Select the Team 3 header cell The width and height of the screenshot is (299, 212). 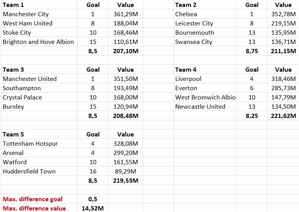pyautogui.click(x=39, y=69)
